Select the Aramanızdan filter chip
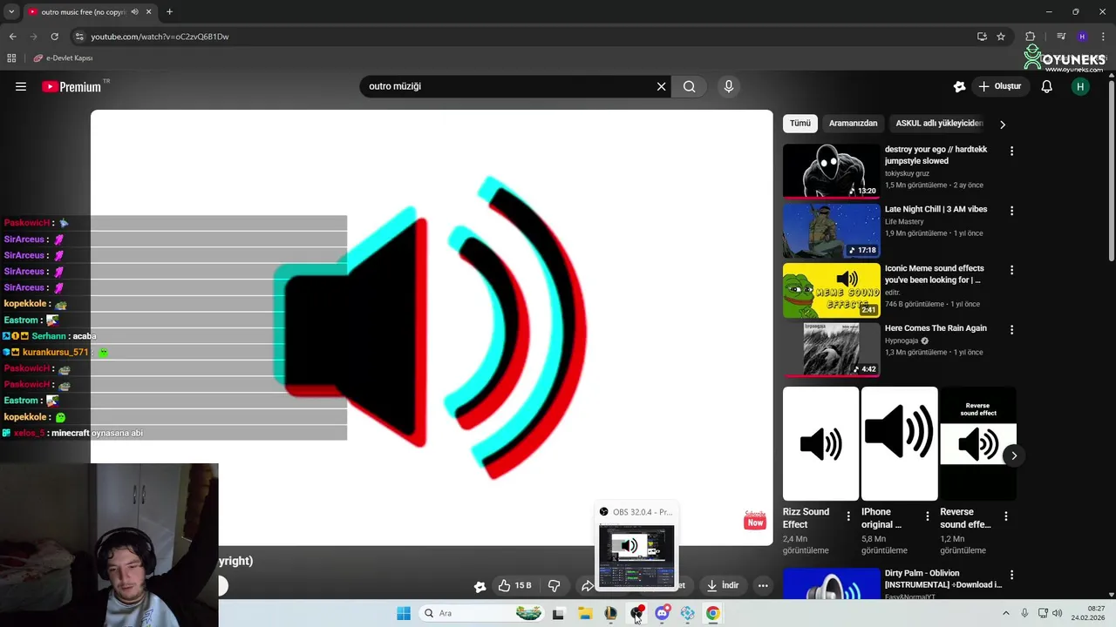Viewport: 1116px width, 627px height. 853,124
